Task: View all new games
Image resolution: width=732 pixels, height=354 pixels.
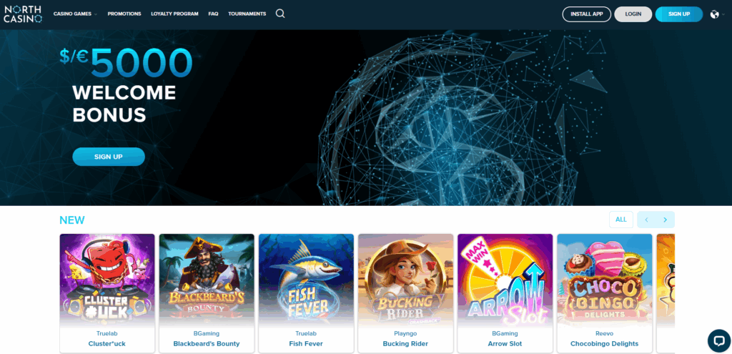Action: pos(621,220)
